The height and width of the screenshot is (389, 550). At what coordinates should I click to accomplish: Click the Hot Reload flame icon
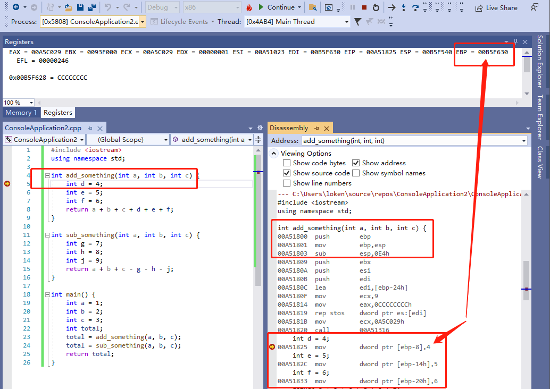[x=249, y=7]
